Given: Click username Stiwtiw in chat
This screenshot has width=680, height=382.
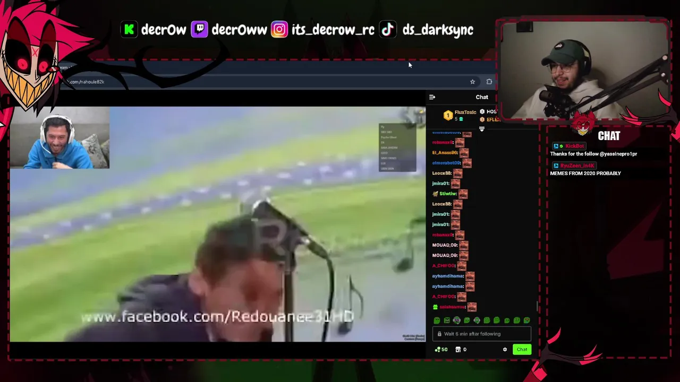Looking at the screenshot, I should point(448,194).
